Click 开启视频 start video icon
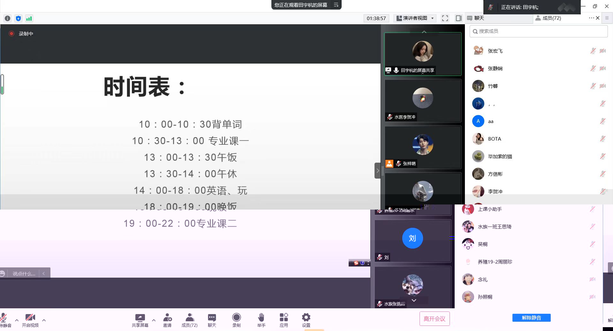This screenshot has width=613, height=331. click(30, 320)
